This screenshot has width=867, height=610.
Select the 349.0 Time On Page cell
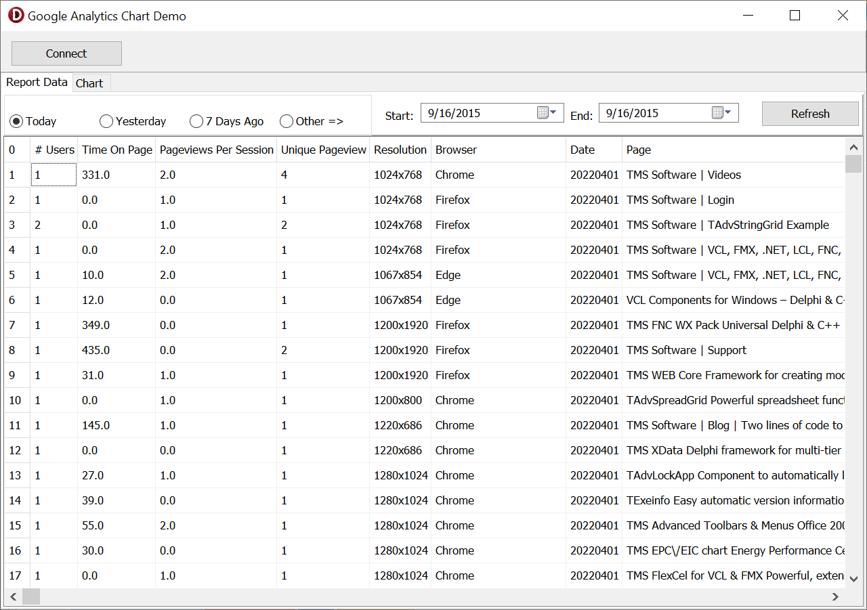[117, 325]
